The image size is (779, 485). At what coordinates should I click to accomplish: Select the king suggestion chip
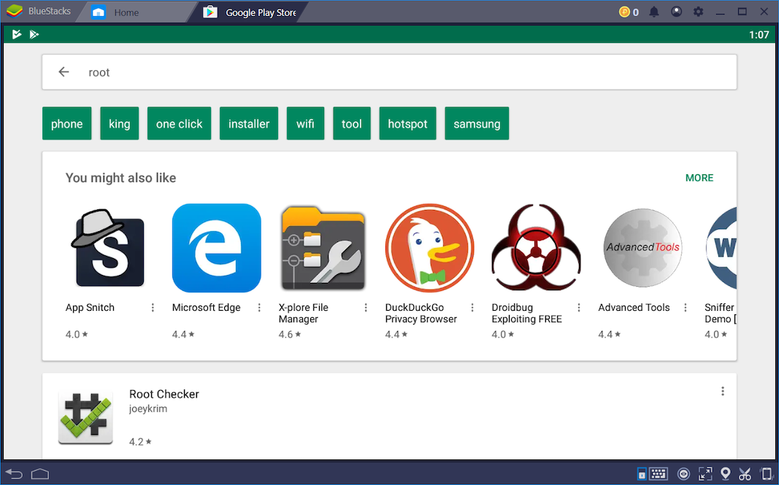[x=119, y=123]
